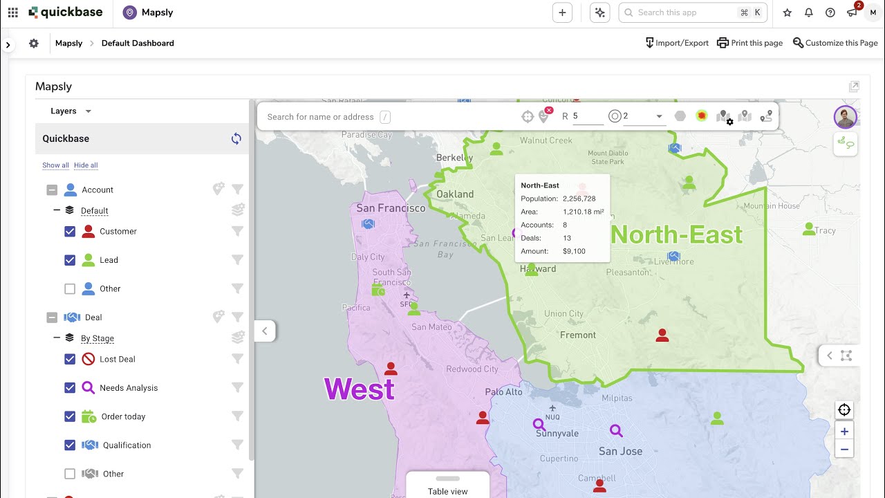Viewport: 885px width, 498px height.
Task: Click the AI sparkle assistant button
Action: tap(599, 12)
